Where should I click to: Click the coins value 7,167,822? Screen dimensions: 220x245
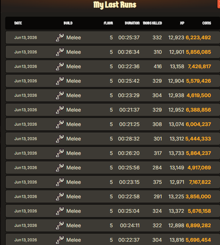(200, 182)
